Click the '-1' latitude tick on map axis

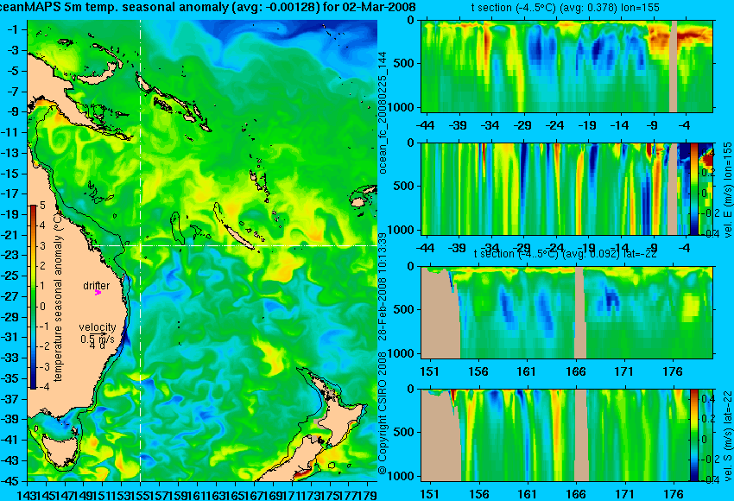tap(13, 29)
